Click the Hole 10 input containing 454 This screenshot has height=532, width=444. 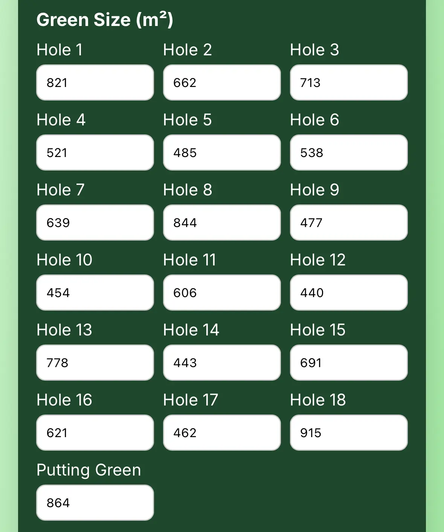(x=95, y=293)
